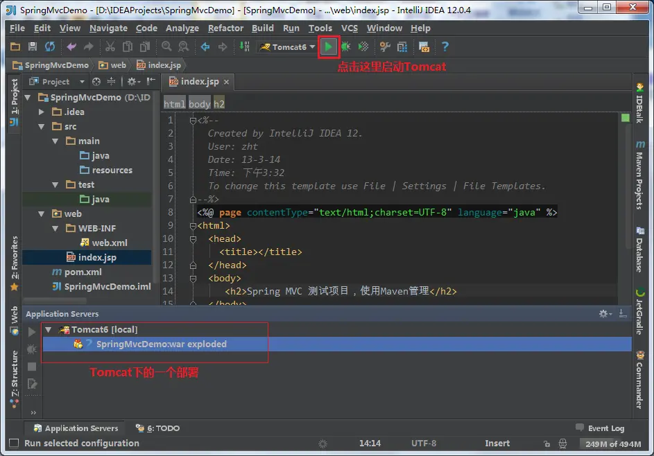Click the 6: TODO tool window button
This screenshot has width=654, height=456.
(157, 428)
